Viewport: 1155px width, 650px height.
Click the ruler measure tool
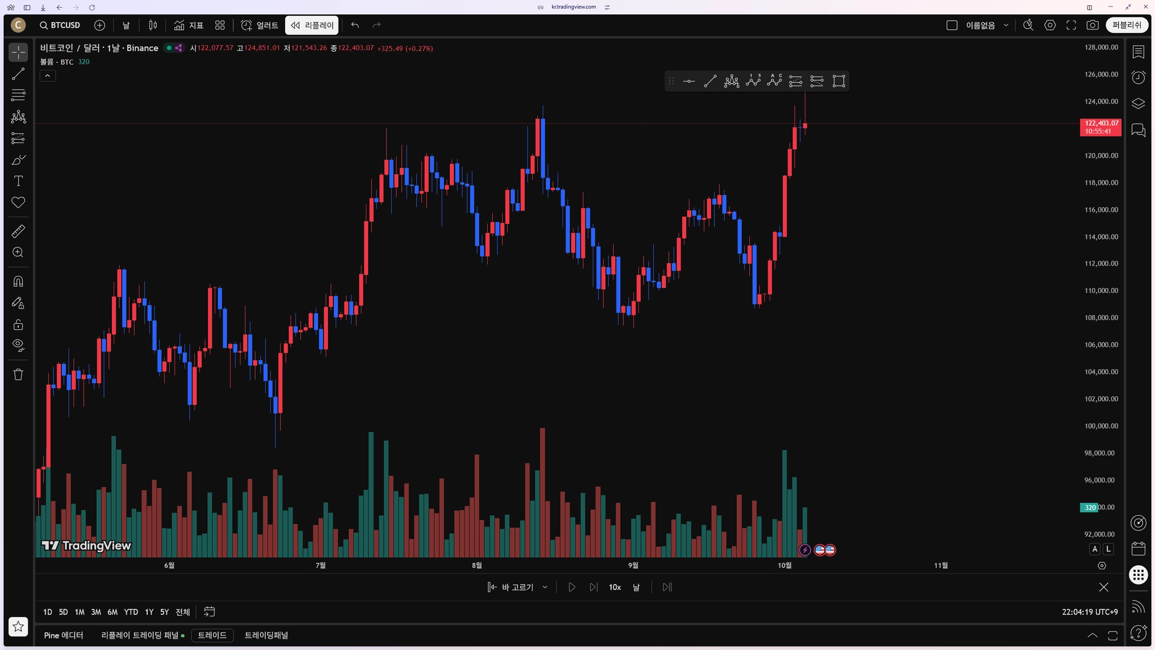tap(18, 231)
